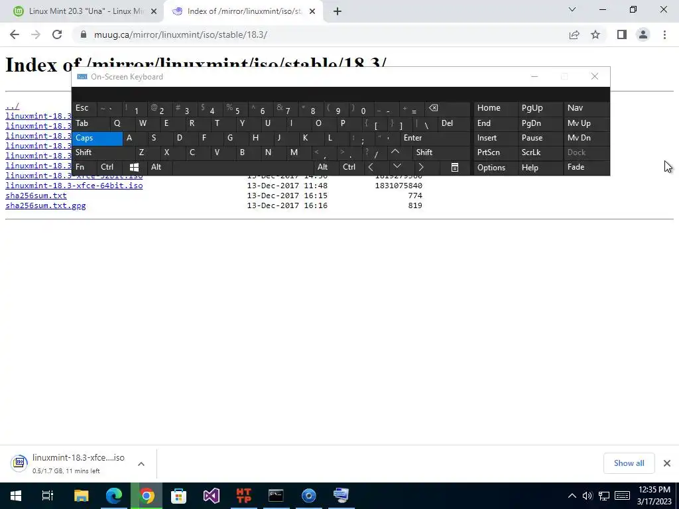Image resolution: width=679 pixels, height=509 pixels.
Task: Toggle the Fade key
Action: tap(586, 167)
